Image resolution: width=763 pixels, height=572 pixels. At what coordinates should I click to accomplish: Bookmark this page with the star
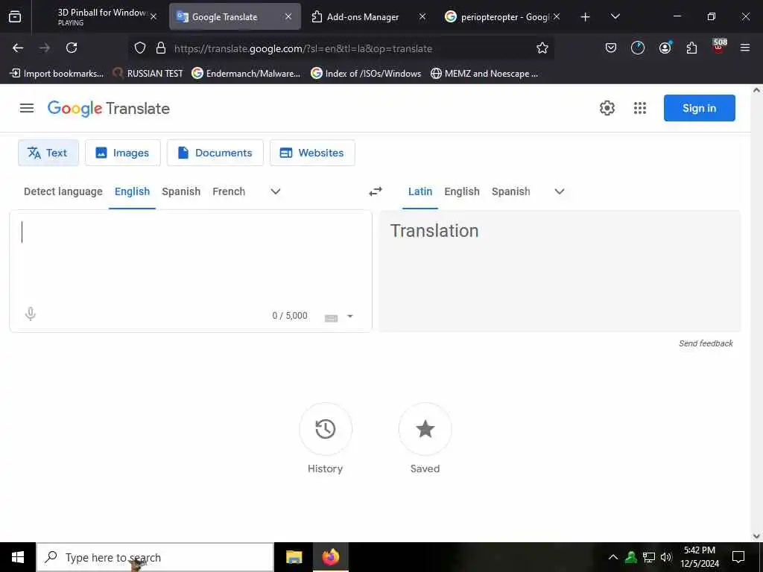(542, 48)
